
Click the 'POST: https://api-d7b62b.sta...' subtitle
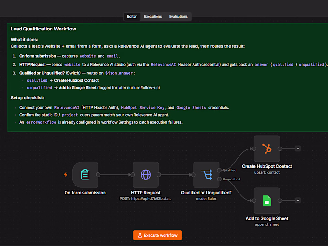(146, 199)
